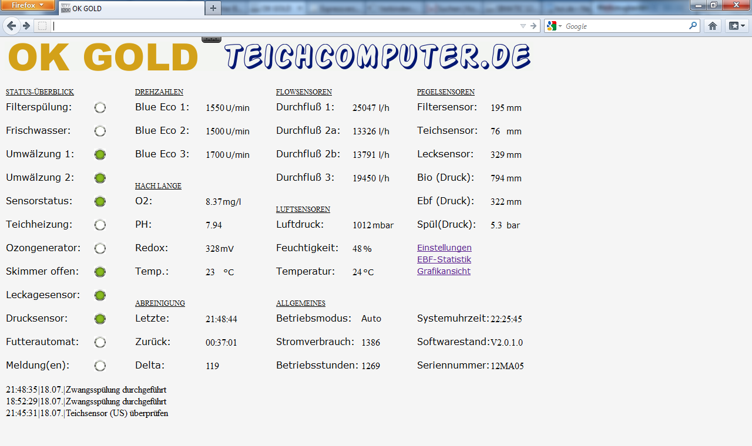Expand the address bar history dropdown
The image size is (752, 446).
click(523, 26)
